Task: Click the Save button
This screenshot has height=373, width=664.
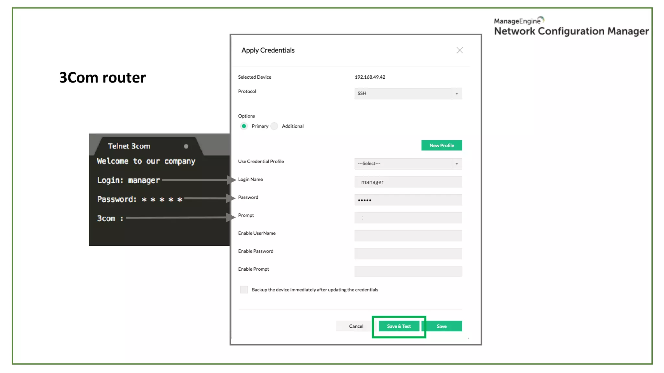Action: (442, 326)
